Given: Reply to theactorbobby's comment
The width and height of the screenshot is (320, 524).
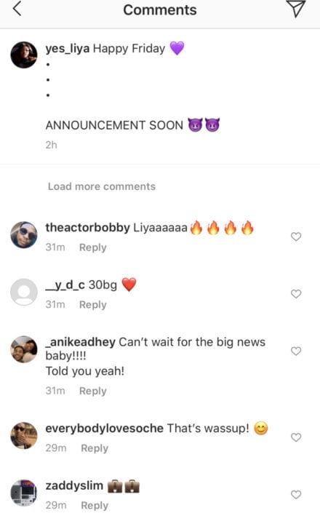Looking at the screenshot, I should click(x=92, y=247).
